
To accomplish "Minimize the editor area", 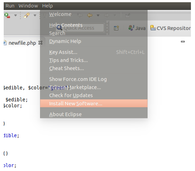I will (183, 41).
